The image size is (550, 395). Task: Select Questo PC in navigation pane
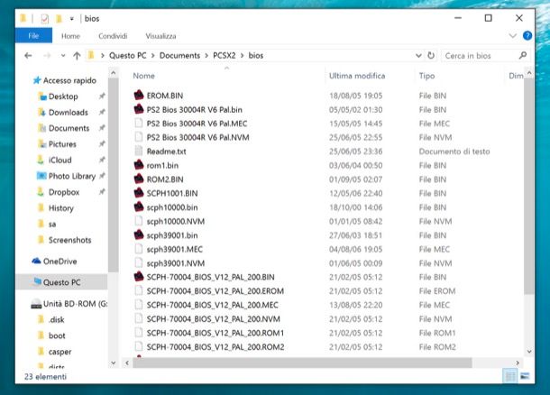tap(61, 282)
